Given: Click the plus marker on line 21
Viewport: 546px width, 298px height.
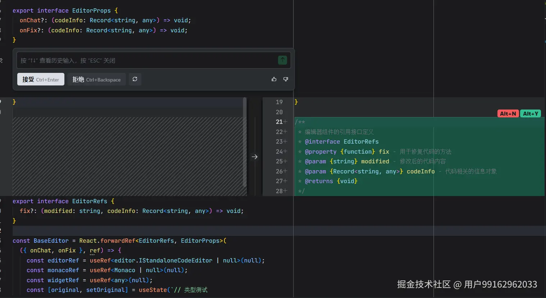Looking at the screenshot, I should click(x=286, y=122).
